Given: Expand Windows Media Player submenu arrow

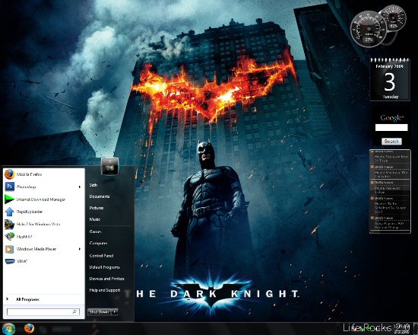Looking at the screenshot, I should pos(80,249).
